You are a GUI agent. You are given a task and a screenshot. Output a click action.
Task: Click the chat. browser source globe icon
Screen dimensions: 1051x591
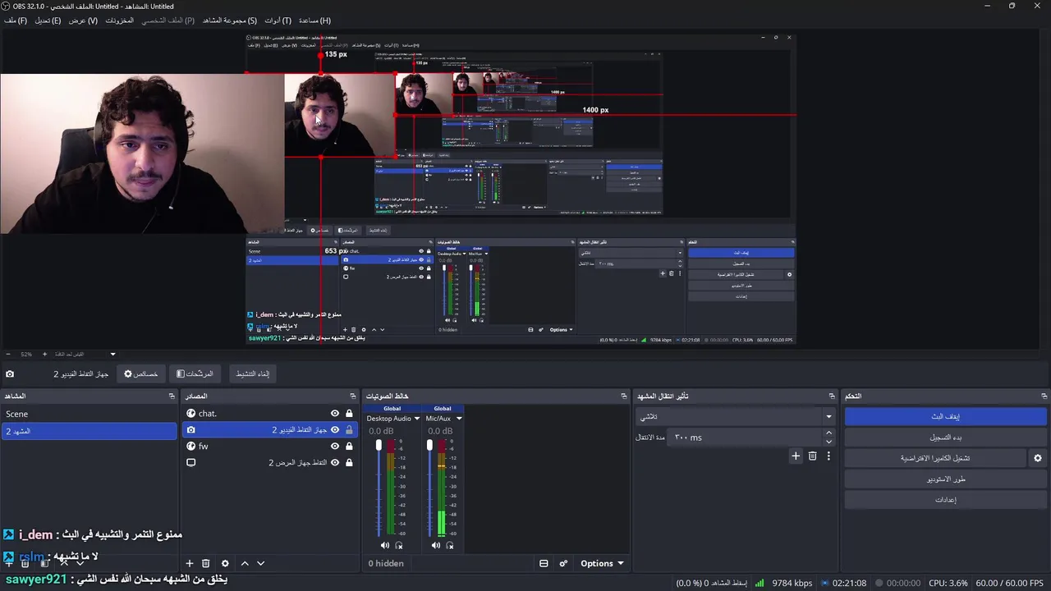coord(190,414)
